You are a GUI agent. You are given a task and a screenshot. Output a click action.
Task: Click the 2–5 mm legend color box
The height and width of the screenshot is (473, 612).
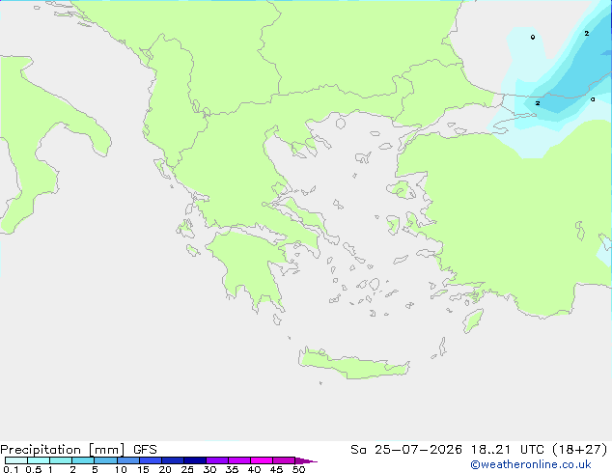pyautogui.click(x=83, y=460)
